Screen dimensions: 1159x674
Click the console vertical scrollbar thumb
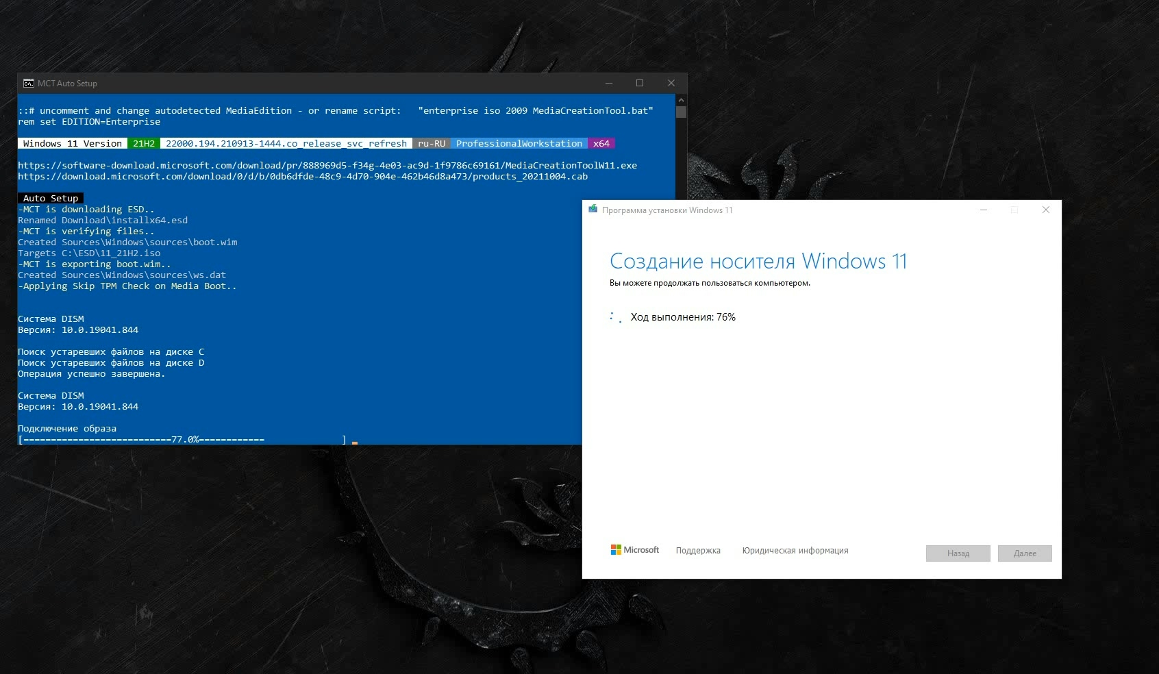pos(681,112)
